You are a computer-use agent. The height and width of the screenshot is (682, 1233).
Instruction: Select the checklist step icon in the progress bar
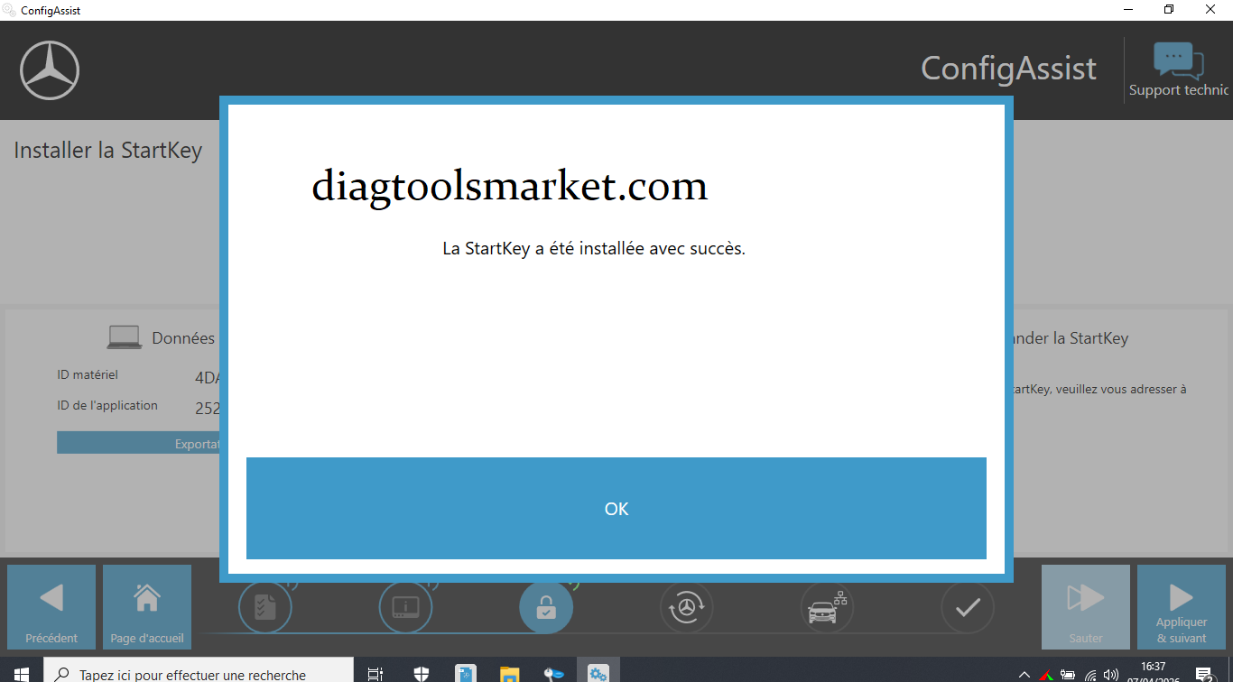pyautogui.click(x=264, y=607)
